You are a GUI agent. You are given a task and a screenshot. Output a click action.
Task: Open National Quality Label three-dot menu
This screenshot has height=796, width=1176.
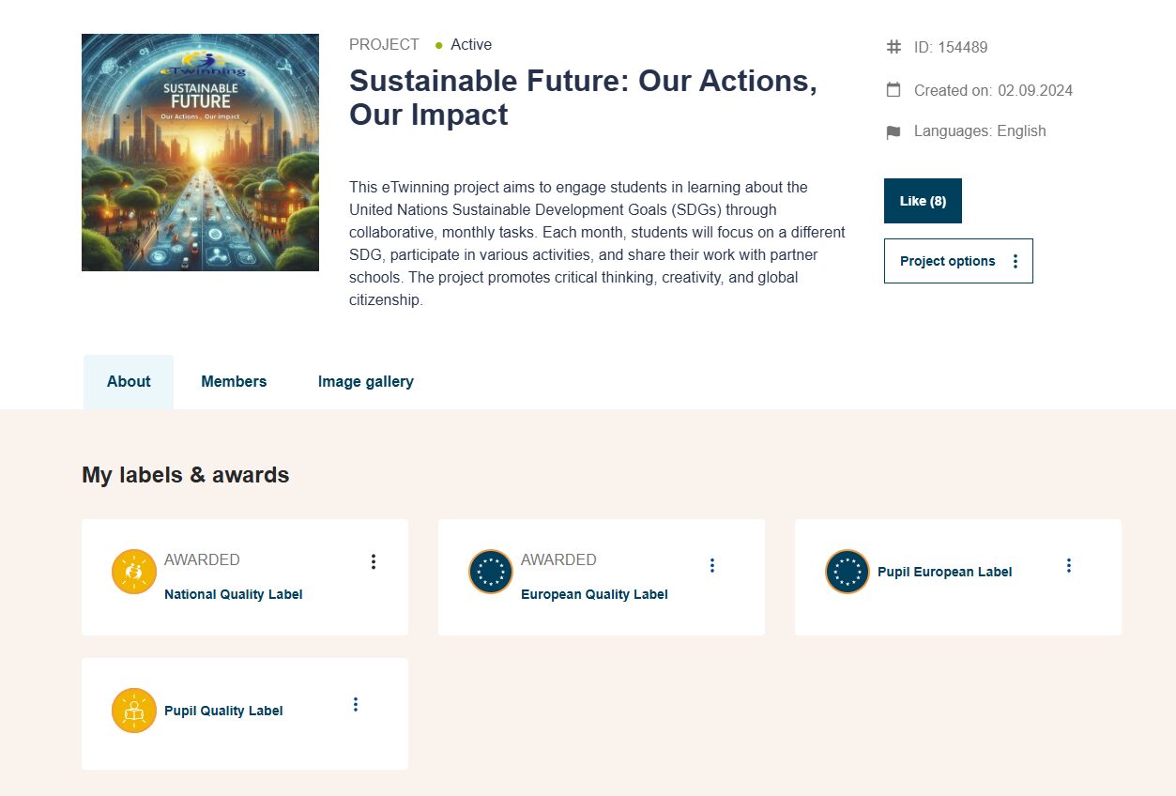click(374, 561)
